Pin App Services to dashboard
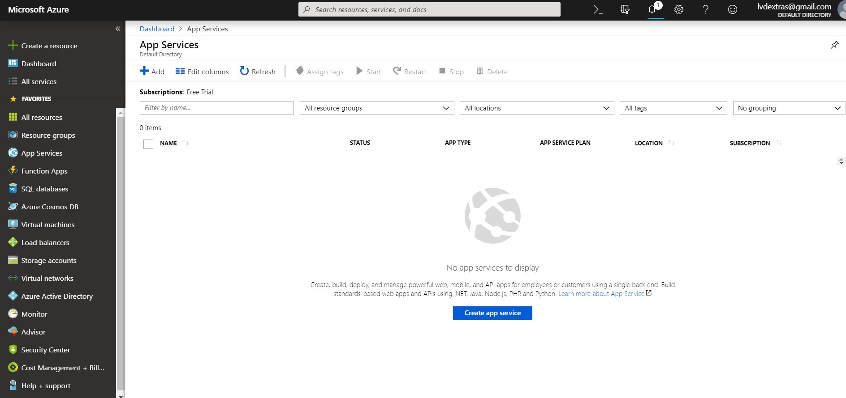 [x=834, y=45]
